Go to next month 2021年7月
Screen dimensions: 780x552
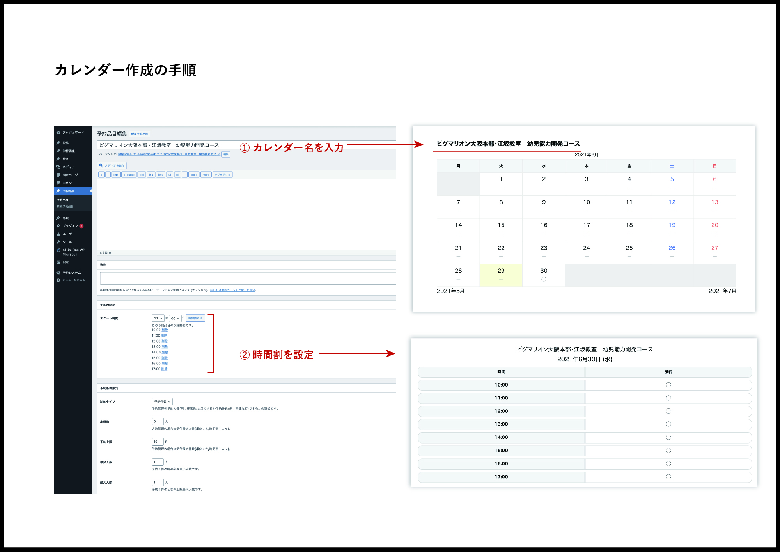722,291
